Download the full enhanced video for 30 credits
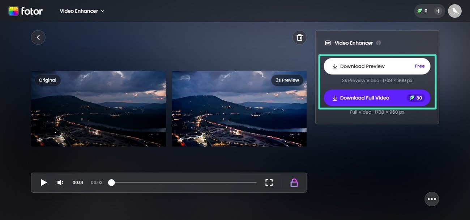The height and width of the screenshot is (220, 470). pos(377,98)
